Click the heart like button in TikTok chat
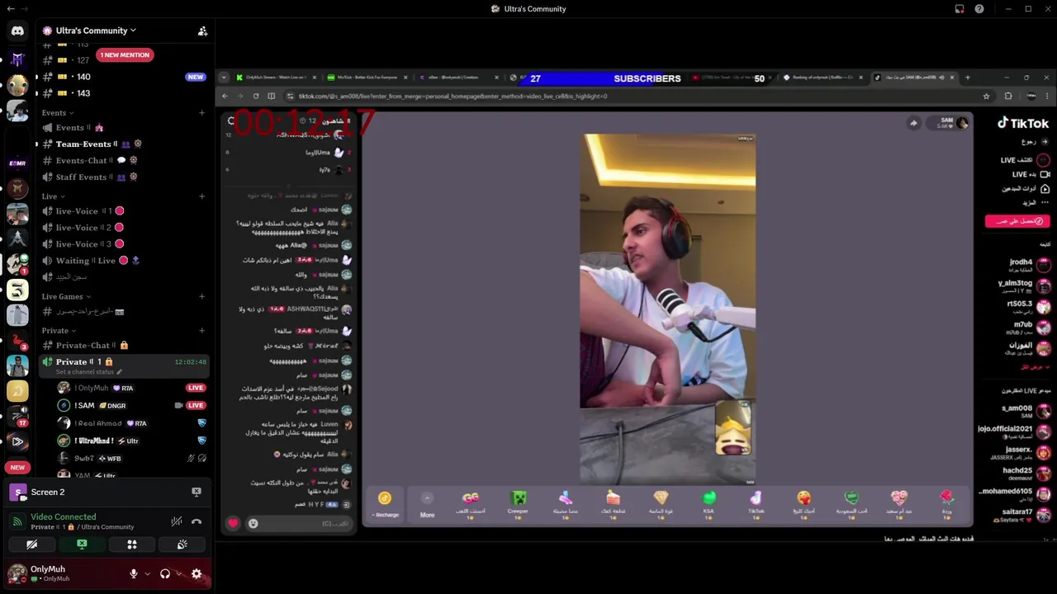This screenshot has height=594, width=1057. 234,523
